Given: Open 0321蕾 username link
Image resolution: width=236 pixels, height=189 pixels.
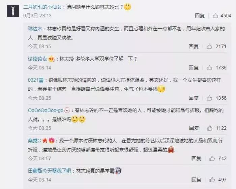Looking at the screenshot, I should [36, 80].
